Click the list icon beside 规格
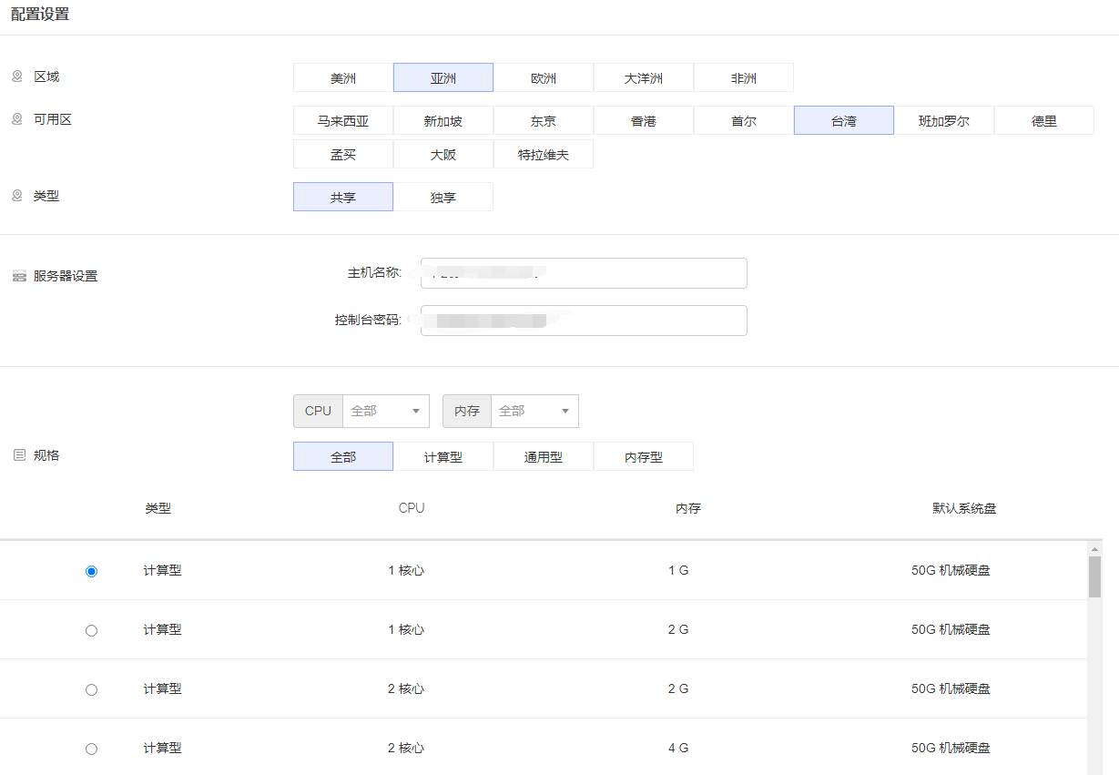The width and height of the screenshot is (1119, 775). tap(19, 455)
